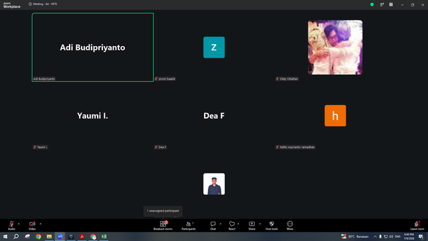The width and height of the screenshot is (428, 241).
Task: Open Adobe Acrobat from taskbar
Action: coord(82,236)
